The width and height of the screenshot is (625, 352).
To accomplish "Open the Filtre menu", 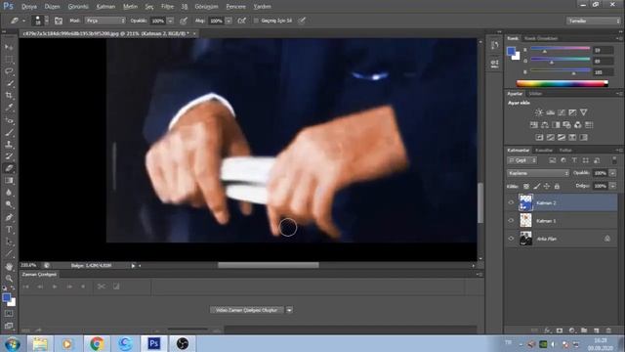I will (167, 7).
